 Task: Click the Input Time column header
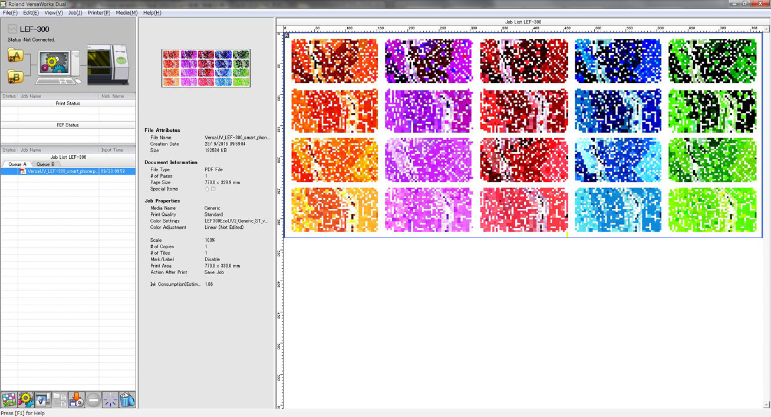112,150
